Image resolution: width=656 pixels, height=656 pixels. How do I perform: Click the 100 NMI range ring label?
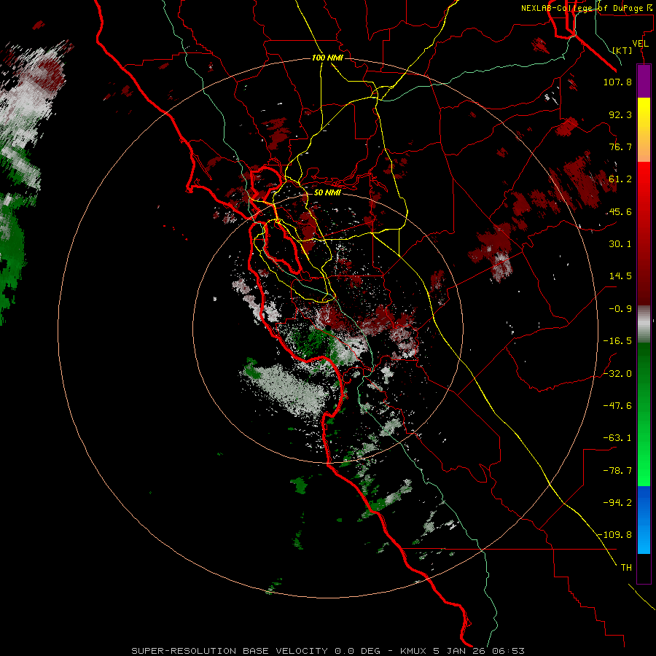[327, 58]
